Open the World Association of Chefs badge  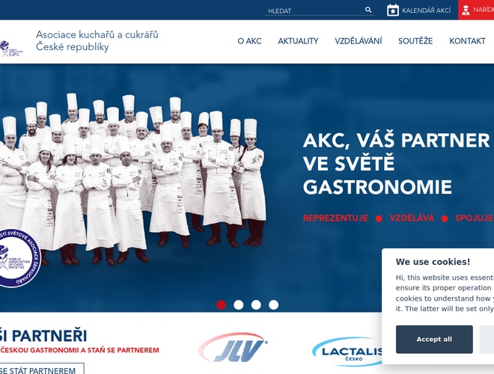point(18,258)
